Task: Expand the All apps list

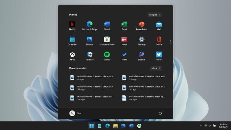Action: click(155, 15)
